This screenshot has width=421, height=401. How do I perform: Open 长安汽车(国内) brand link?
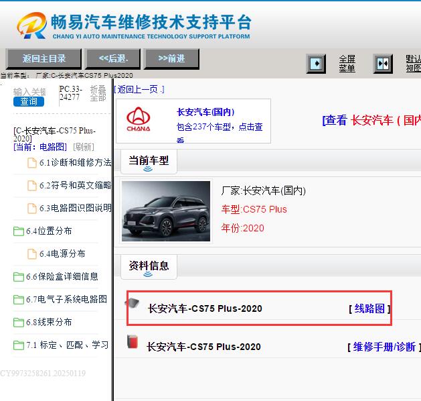click(x=205, y=112)
